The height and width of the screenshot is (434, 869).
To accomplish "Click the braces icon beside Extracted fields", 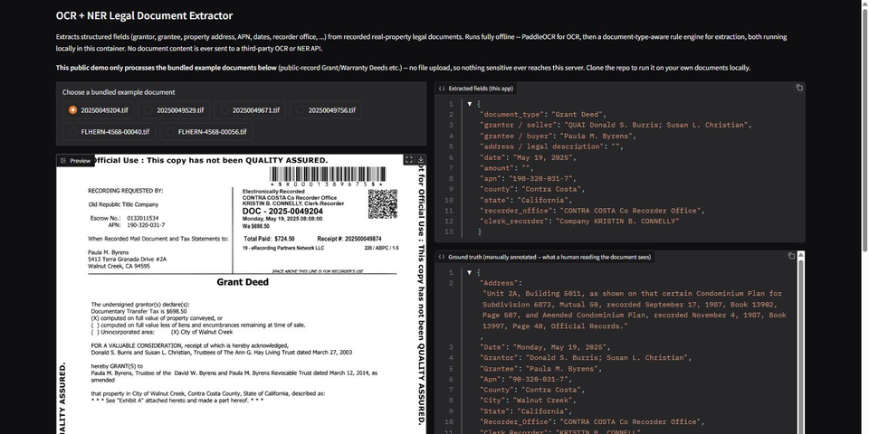I will coord(442,88).
